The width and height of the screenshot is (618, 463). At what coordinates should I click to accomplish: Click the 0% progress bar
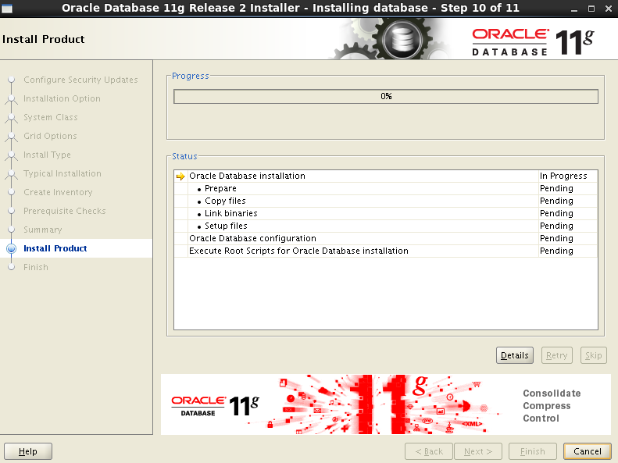click(386, 97)
